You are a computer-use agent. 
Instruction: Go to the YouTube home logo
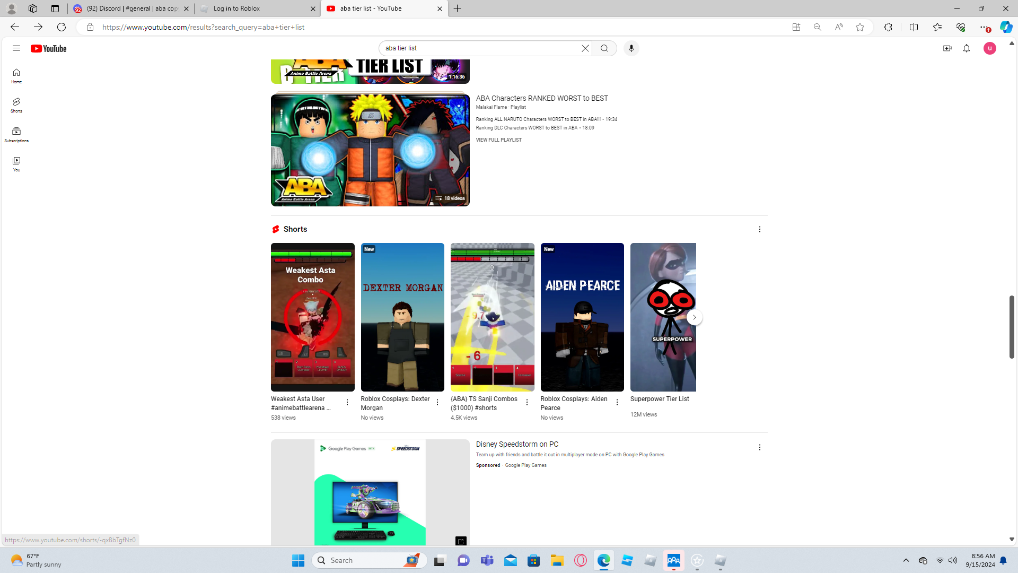pos(48,48)
